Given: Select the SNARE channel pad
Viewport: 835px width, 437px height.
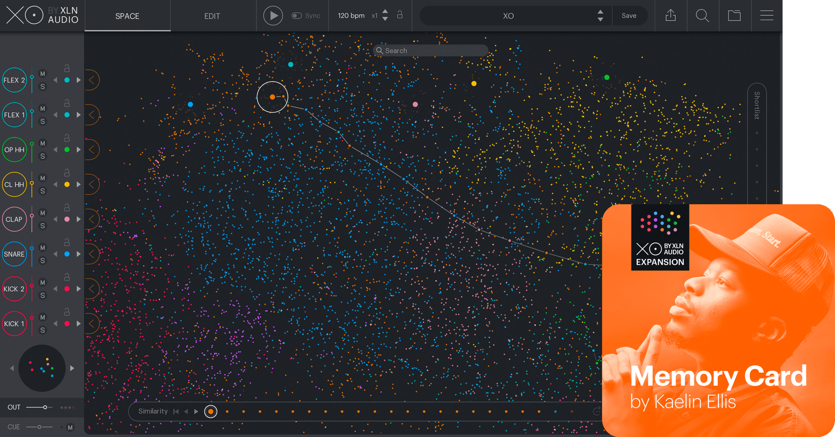Looking at the screenshot, I should click(14, 254).
